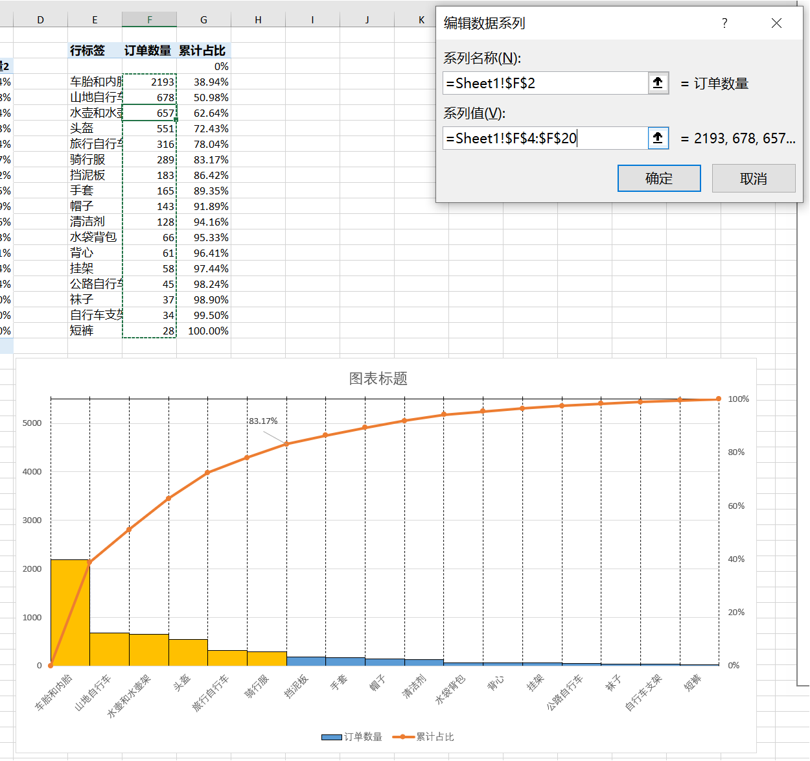Click the 100% secondary axis label

point(739,399)
